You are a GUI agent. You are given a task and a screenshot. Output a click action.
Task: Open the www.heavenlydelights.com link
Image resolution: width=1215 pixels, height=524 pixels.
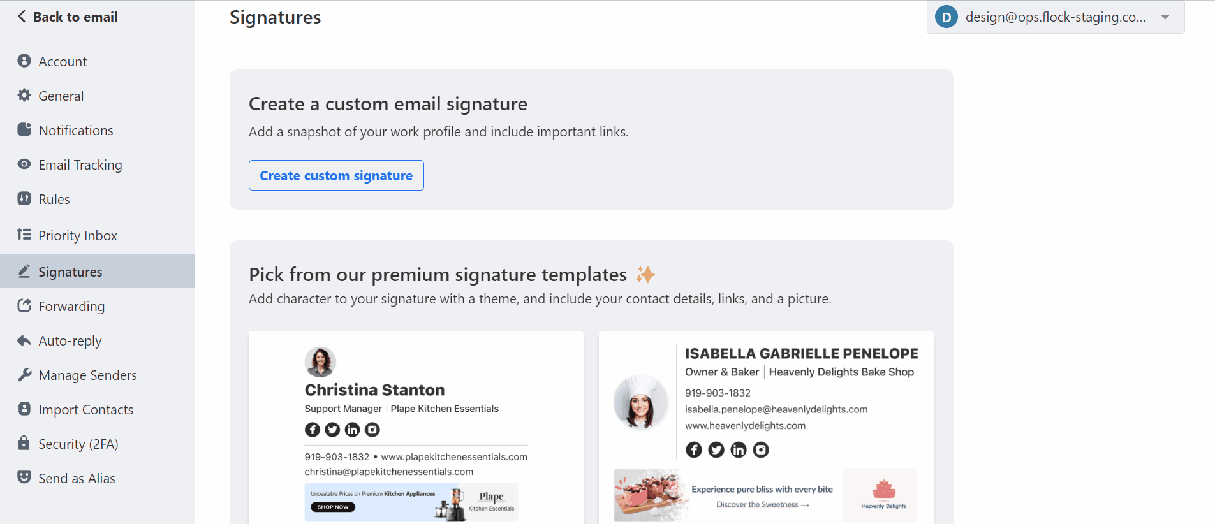744,425
